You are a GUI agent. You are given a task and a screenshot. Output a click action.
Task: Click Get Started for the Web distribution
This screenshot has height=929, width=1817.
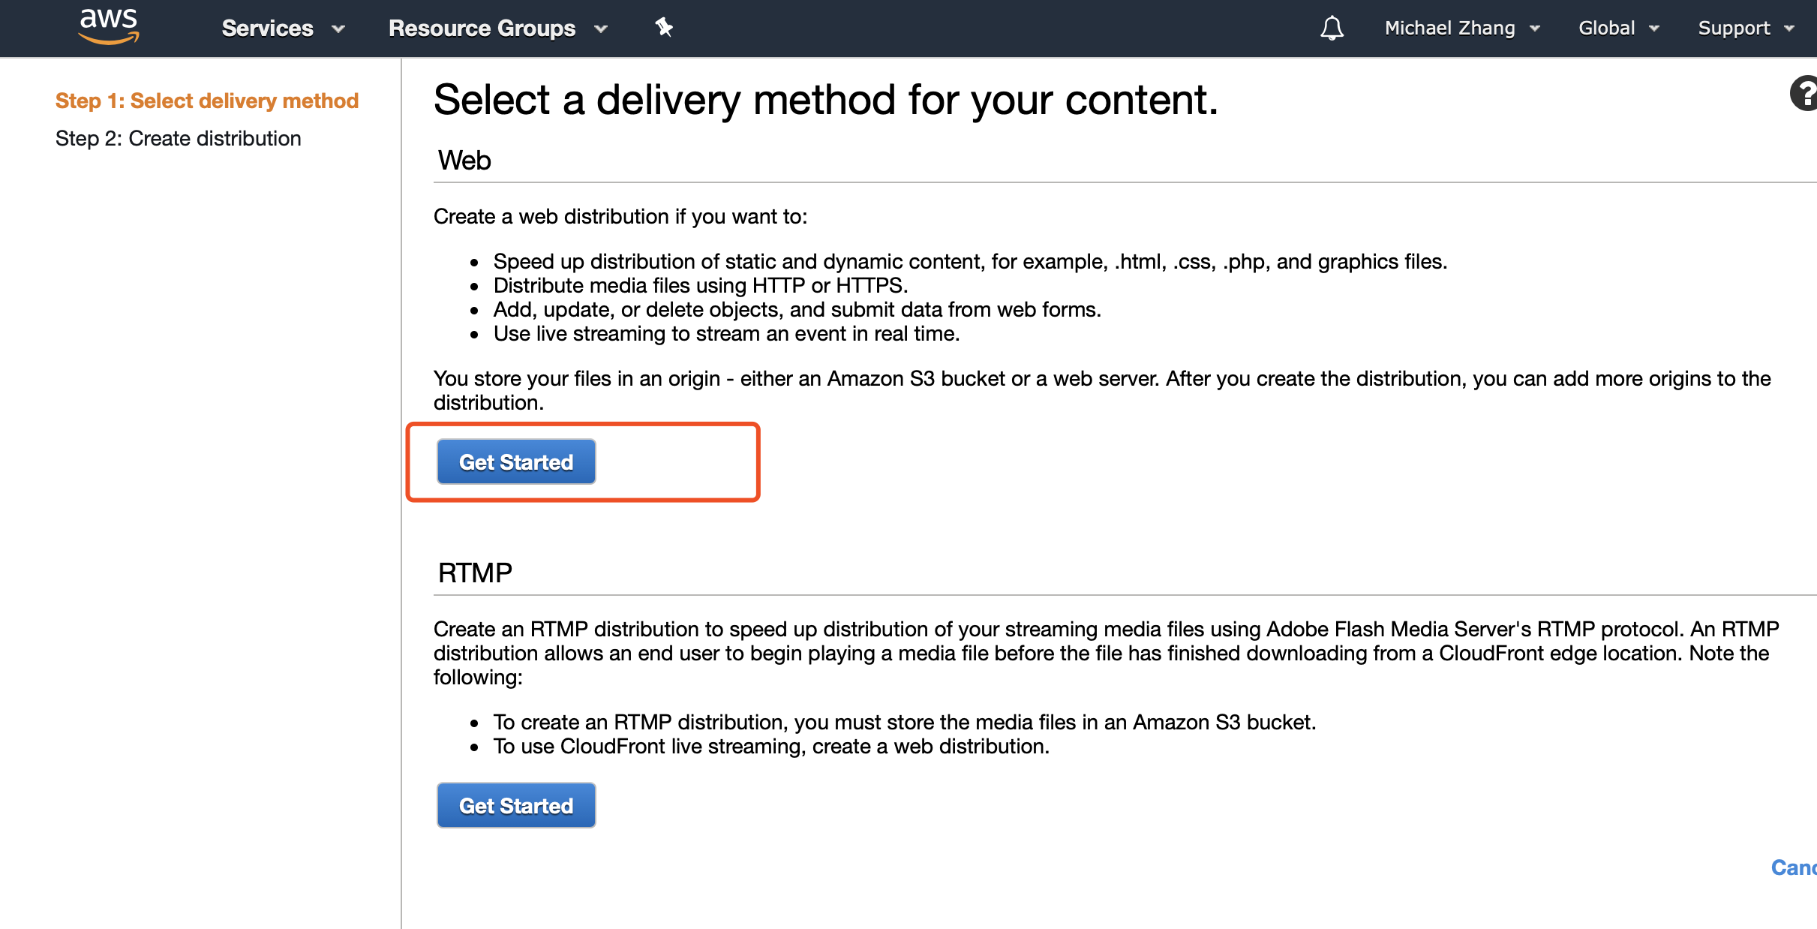[x=515, y=461]
